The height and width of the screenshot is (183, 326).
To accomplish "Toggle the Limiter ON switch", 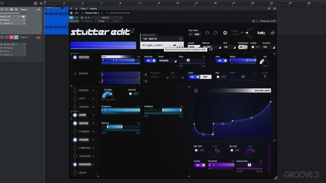I will [200, 165].
